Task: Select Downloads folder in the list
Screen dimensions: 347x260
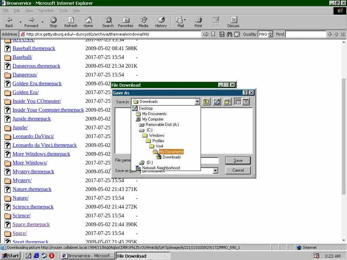Action: tap(171, 157)
